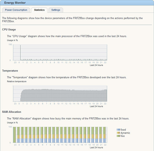Click the green free legend swatch
Image resolution: width=154 pixels, height=151 pixels.
pyautogui.click(x=118, y=136)
